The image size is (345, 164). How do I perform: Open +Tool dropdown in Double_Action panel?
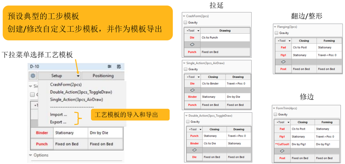(200, 129)
